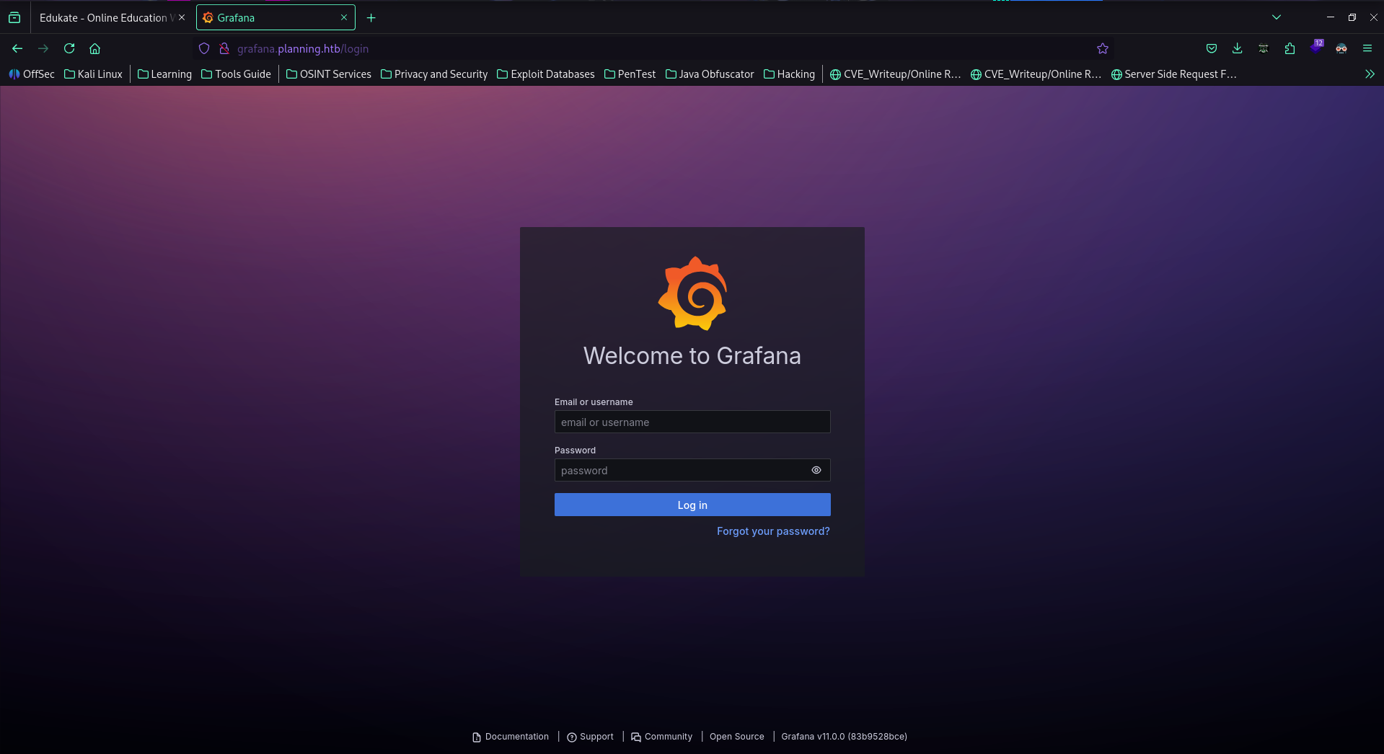
Task: Click the reload page icon
Action: point(69,48)
